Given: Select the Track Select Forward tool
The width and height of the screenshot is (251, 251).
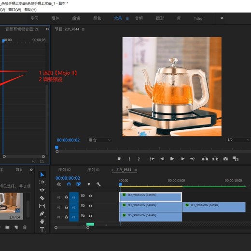Looking at the screenshot, I should [42, 182].
